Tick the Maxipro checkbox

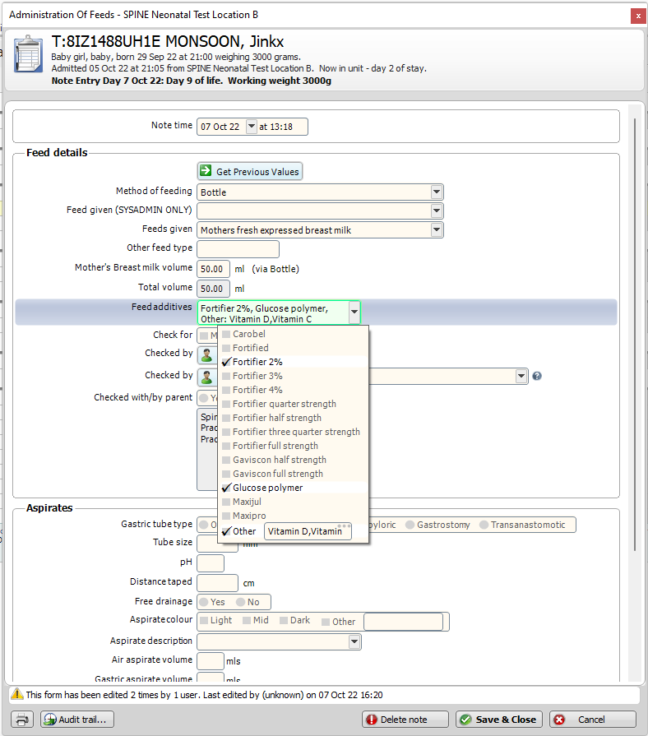click(226, 516)
